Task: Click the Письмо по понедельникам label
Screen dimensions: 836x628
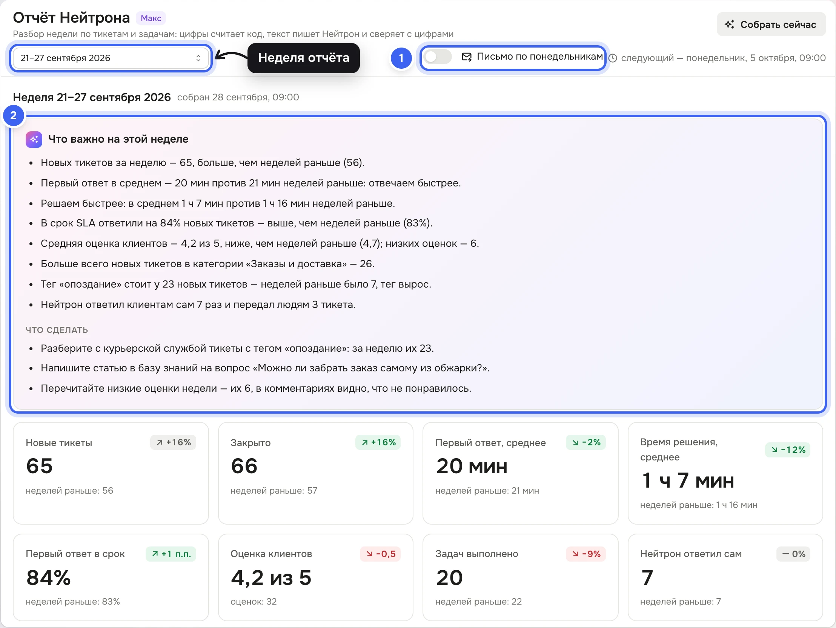Action: pyautogui.click(x=540, y=57)
